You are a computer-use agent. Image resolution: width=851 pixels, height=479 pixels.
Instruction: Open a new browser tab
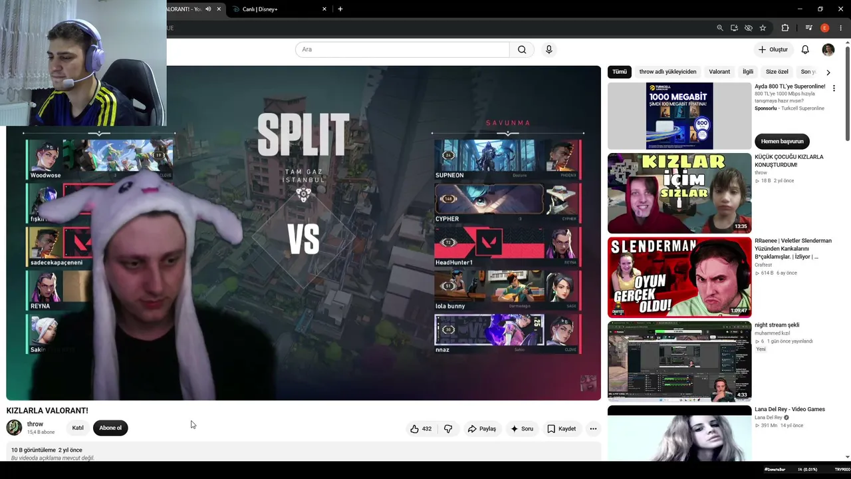(340, 9)
